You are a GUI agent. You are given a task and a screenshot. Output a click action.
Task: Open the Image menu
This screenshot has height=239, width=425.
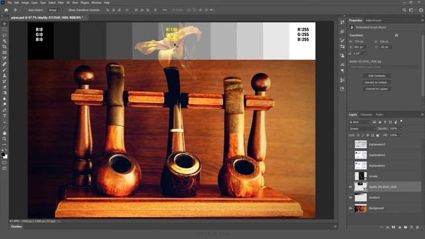click(x=25, y=3)
